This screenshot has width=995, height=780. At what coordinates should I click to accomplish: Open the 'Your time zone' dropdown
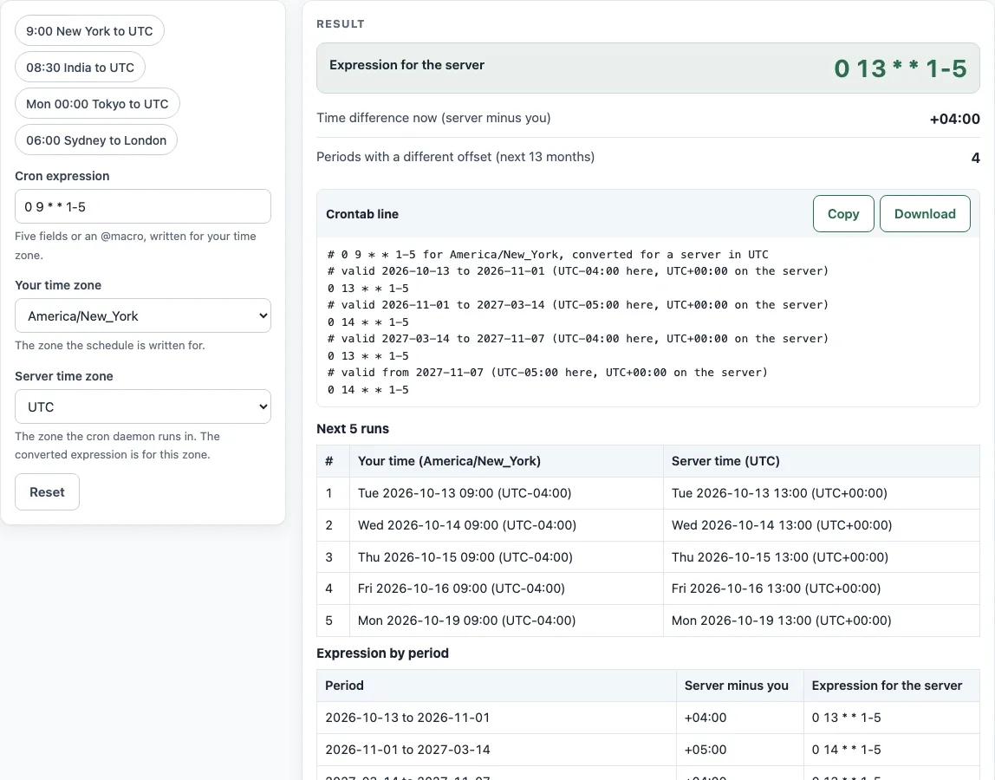point(143,315)
